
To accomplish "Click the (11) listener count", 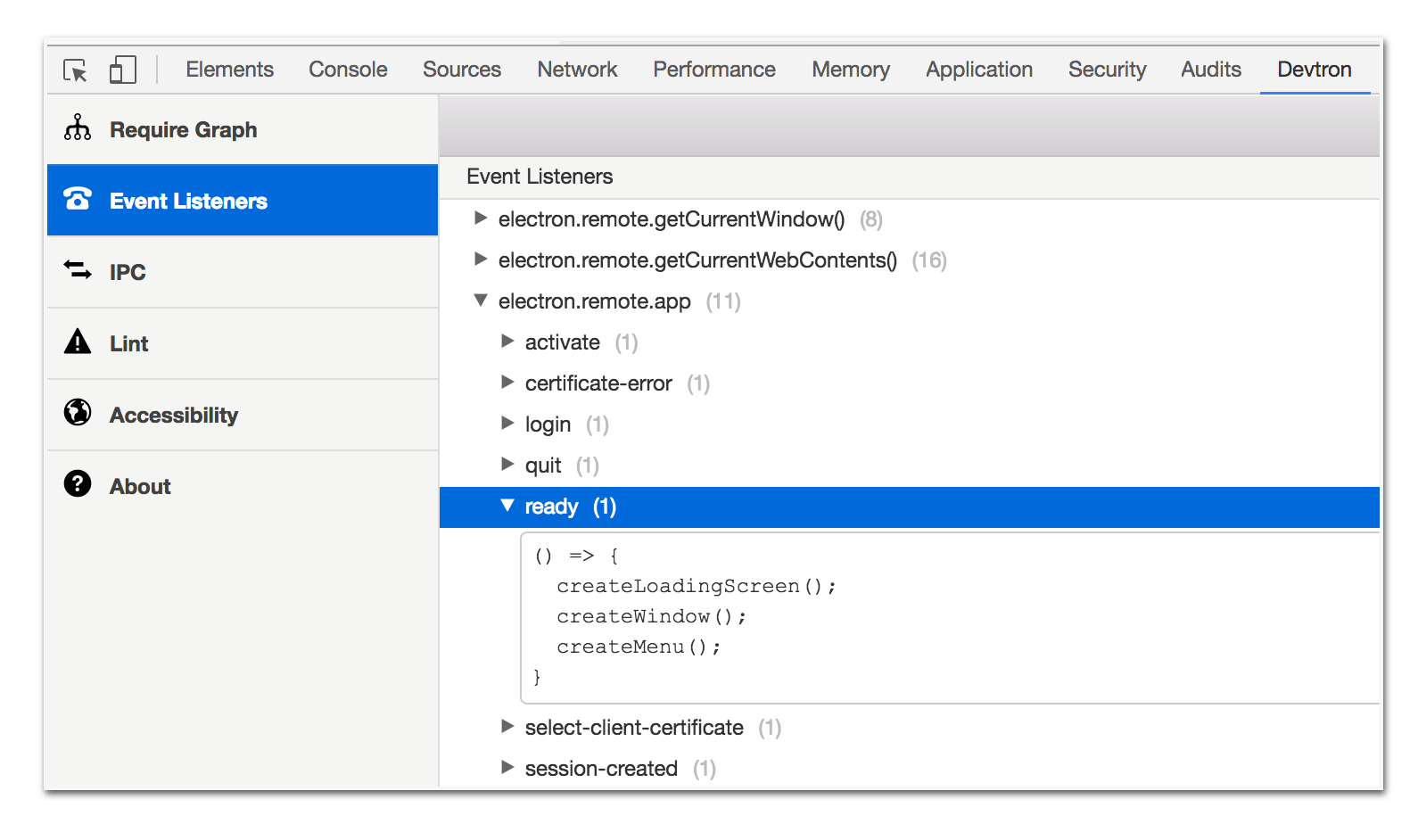I will click(723, 301).
